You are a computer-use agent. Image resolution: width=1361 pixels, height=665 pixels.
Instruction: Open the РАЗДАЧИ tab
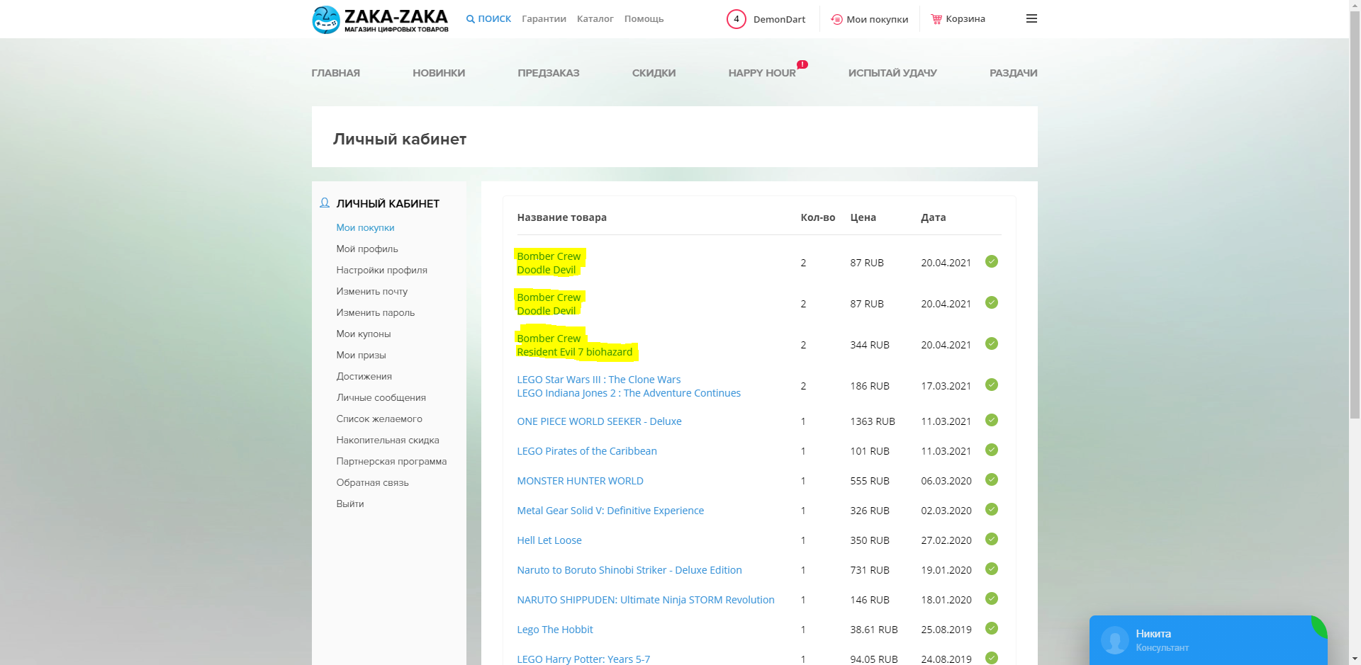tap(1014, 73)
